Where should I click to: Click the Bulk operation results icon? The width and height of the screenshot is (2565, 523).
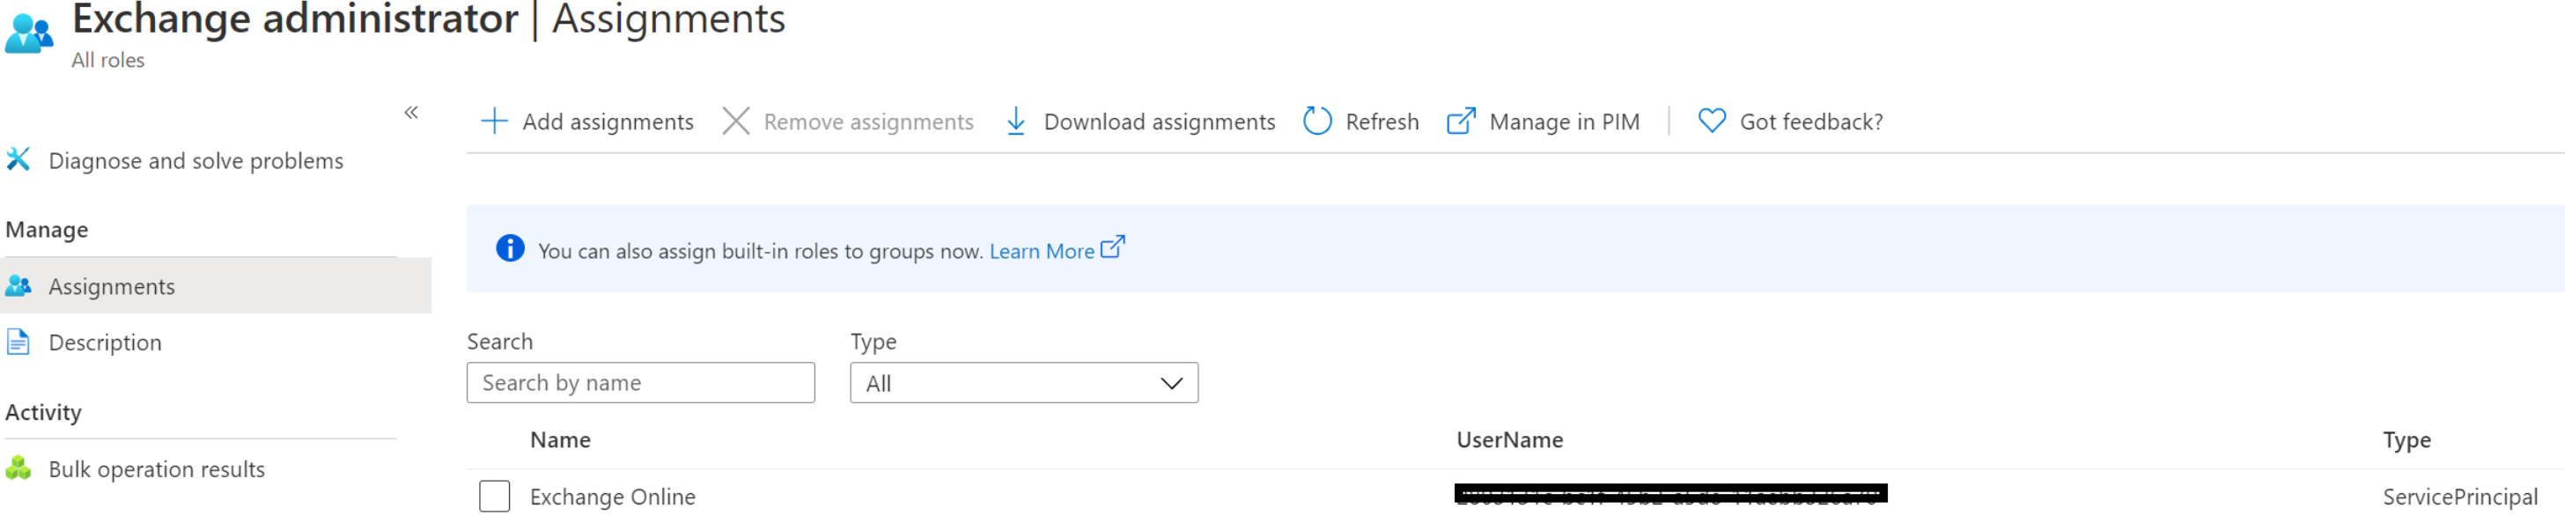(x=18, y=468)
